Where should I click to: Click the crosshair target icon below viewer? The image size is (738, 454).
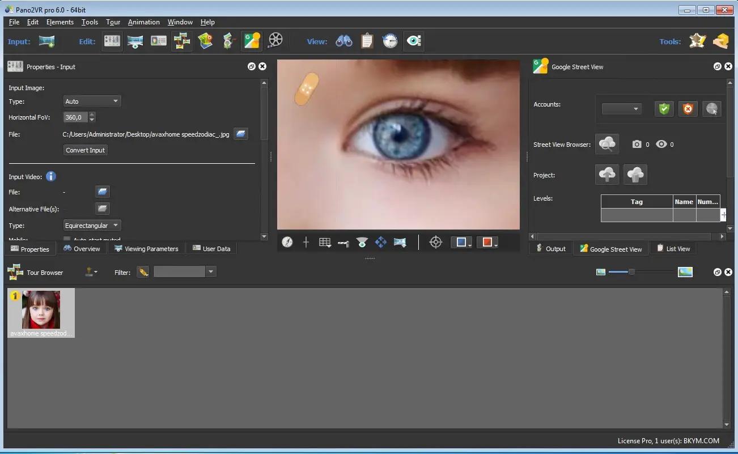coord(435,242)
